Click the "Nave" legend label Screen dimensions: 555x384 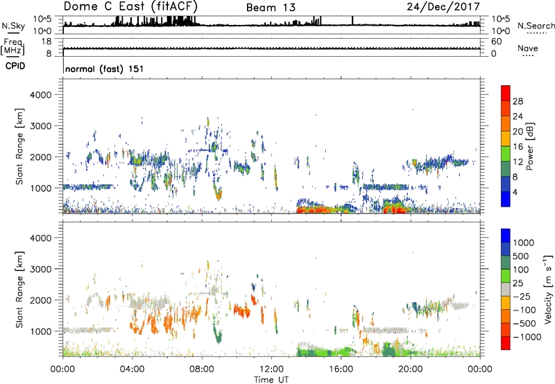click(x=528, y=48)
